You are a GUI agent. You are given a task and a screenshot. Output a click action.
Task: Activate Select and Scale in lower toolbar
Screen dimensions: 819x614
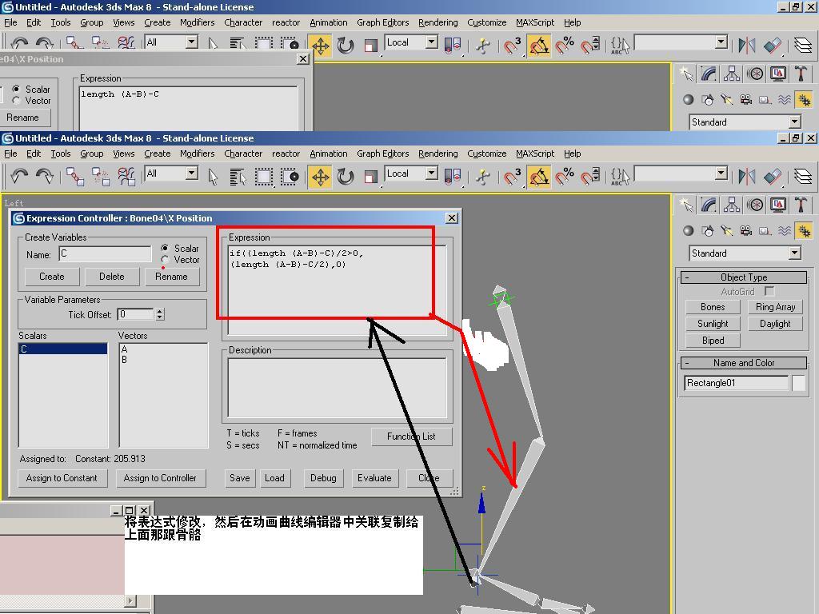tap(371, 177)
